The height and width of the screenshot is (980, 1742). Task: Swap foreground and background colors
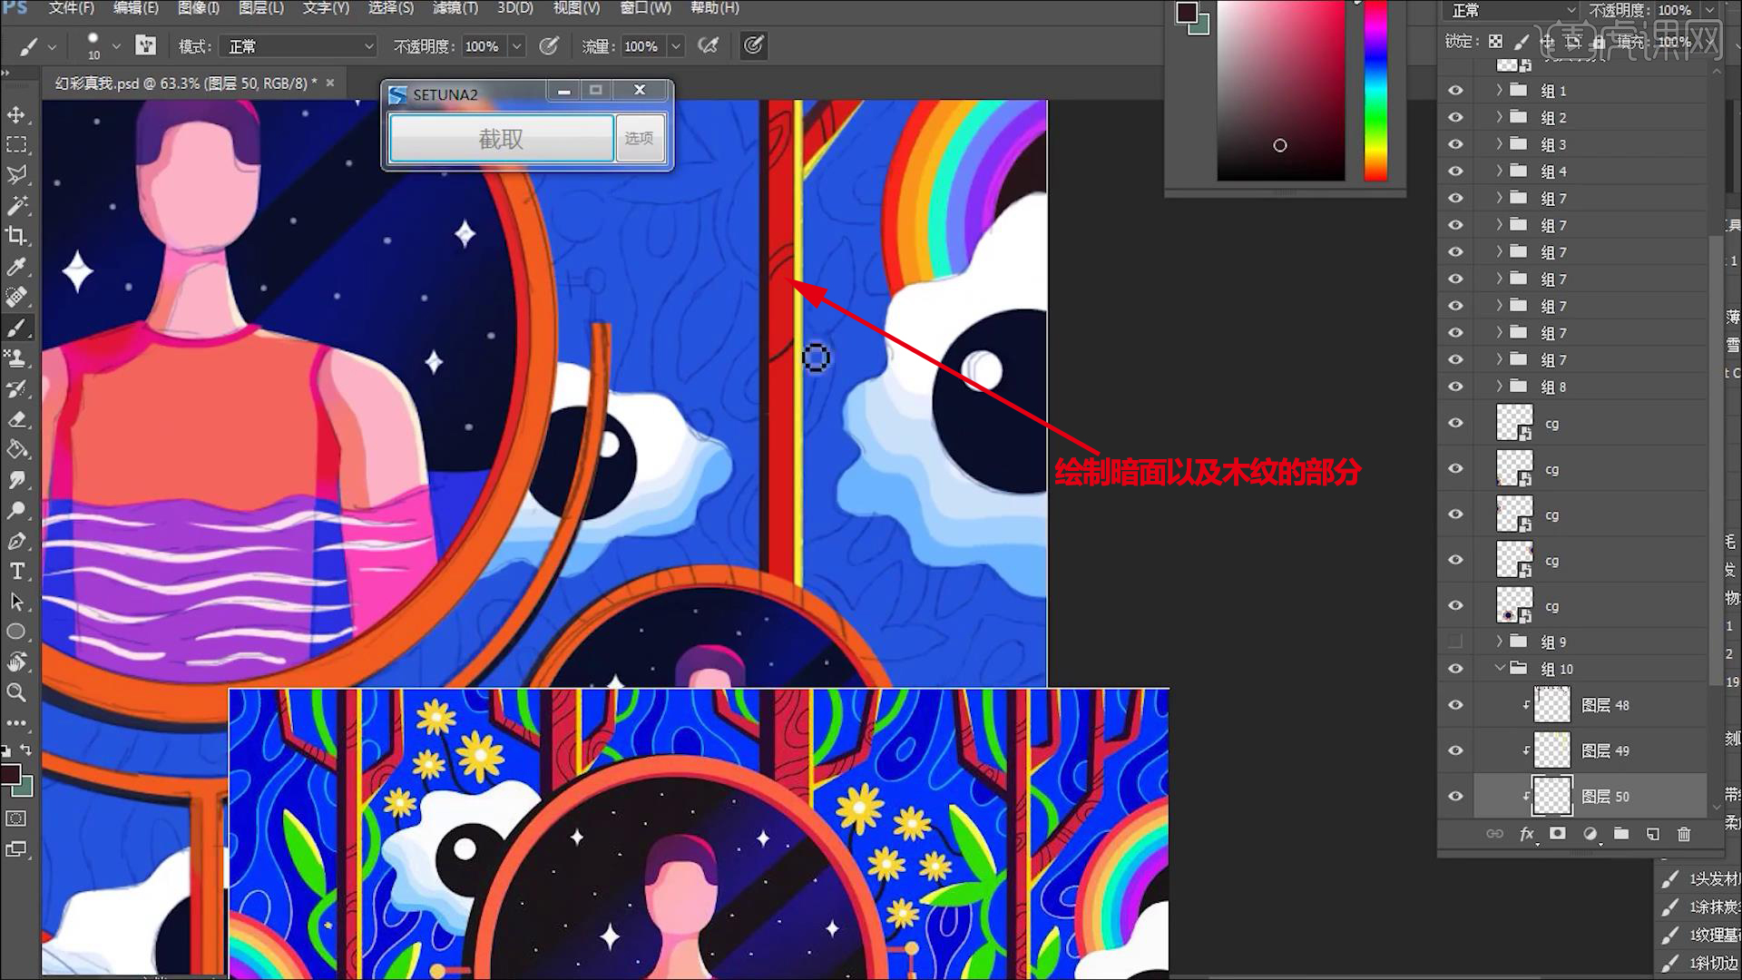[26, 750]
